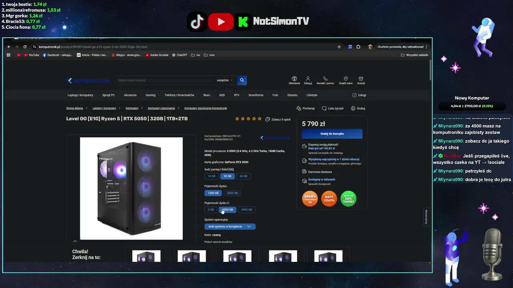This screenshot has width=513, height=288.
Task: Click the browser address bar URL
Action: [x=93, y=47]
